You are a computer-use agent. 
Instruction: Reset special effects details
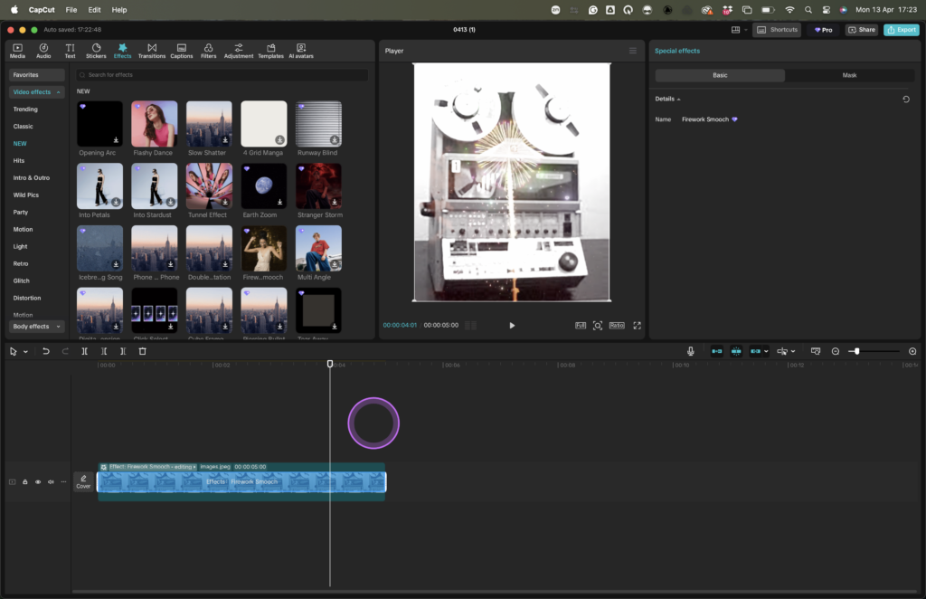pos(906,100)
